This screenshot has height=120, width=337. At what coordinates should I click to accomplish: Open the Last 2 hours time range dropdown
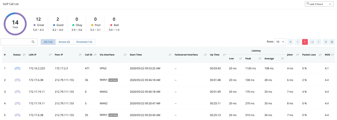point(319,4)
